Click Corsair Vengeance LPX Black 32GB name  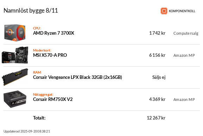pyautogui.click(x=77, y=77)
